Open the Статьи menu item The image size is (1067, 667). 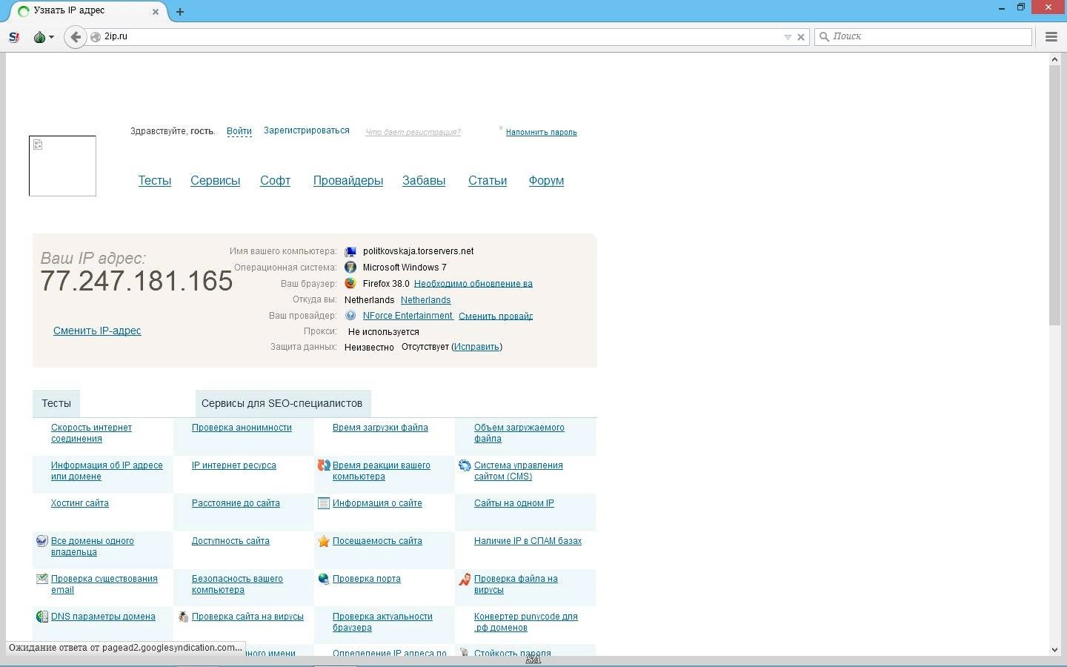(x=488, y=180)
